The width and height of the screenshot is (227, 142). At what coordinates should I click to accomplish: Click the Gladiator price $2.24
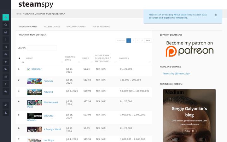[x=86, y=69]
